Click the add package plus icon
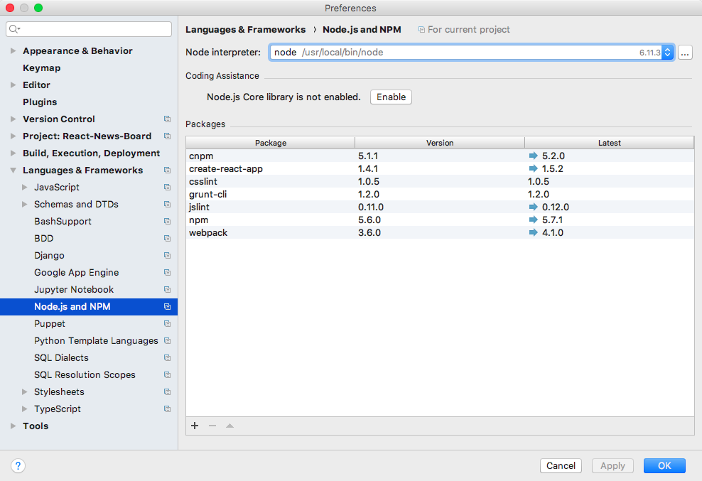This screenshot has width=702, height=481. pos(195,426)
